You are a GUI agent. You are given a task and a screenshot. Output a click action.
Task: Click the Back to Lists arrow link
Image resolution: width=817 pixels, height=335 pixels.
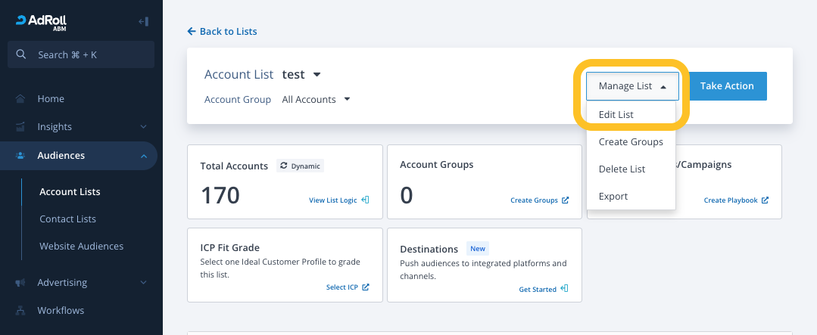pyautogui.click(x=222, y=32)
